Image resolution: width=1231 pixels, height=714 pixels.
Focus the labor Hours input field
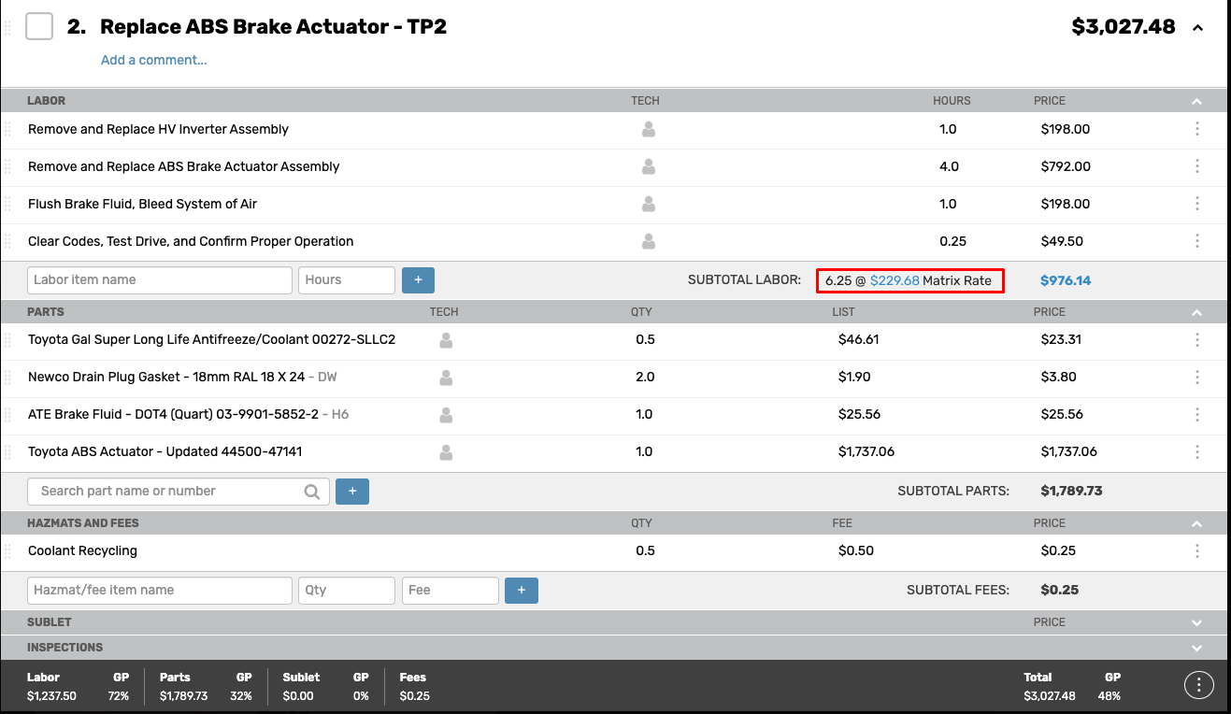point(347,279)
